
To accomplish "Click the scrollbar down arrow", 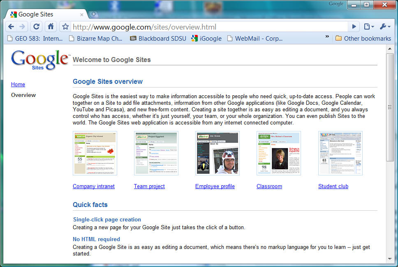I will [x=390, y=259].
